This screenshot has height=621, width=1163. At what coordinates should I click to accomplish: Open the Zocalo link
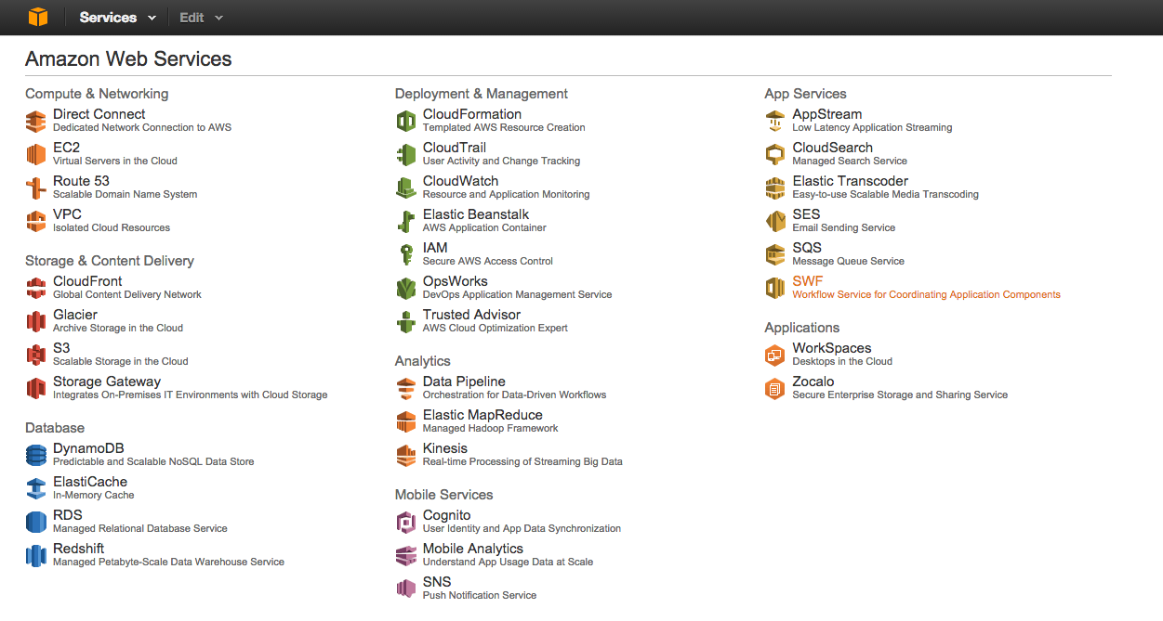(813, 382)
